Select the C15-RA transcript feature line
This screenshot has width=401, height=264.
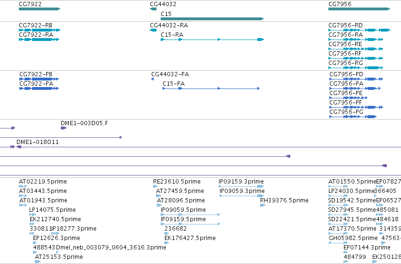[x=212, y=40]
